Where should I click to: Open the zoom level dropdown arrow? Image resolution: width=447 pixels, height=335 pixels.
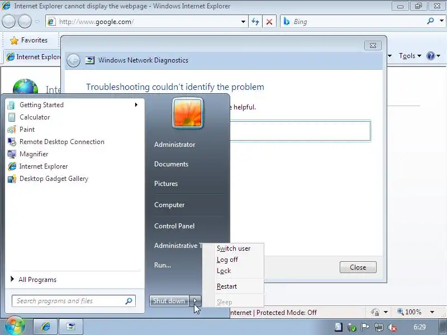point(432,312)
